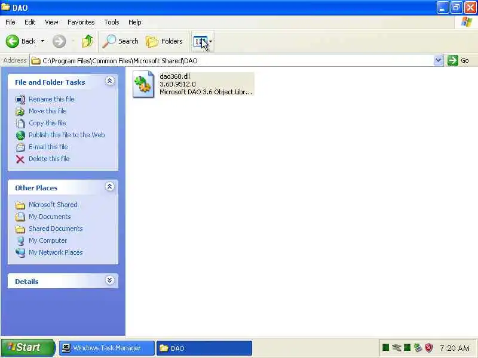The width and height of the screenshot is (478, 358).
Task: Open My Computer in Other Places
Action: click(48, 240)
